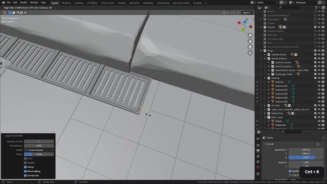327x184 pixels.
Task: Click the zoom magnifier icon in the viewport
Action: [x=250, y=35]
